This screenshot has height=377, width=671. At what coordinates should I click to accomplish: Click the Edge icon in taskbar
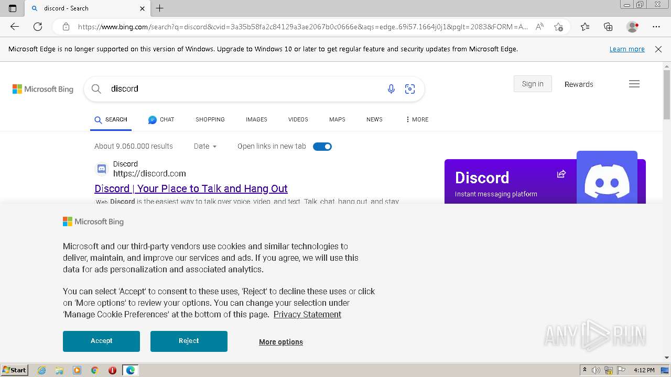tap(131, 370)
